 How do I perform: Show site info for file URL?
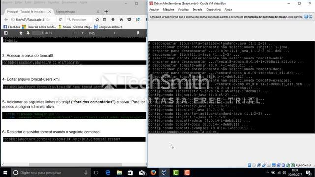point(13,20)
